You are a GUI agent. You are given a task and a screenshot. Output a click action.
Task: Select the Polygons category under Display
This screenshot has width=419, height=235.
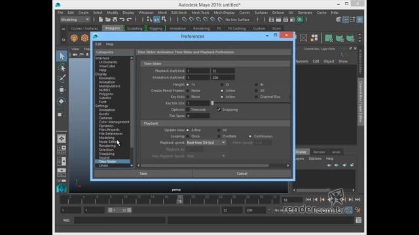106,94
